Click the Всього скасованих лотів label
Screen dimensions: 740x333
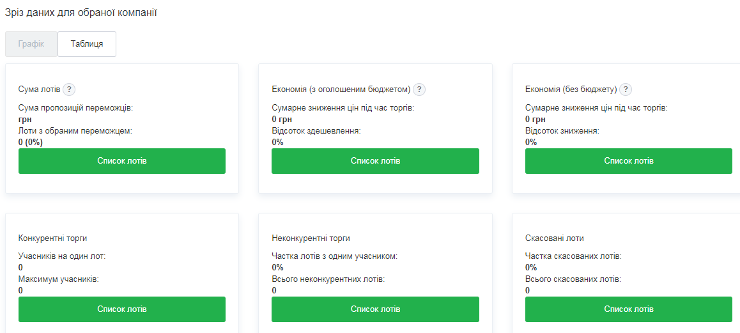[573, 279]
